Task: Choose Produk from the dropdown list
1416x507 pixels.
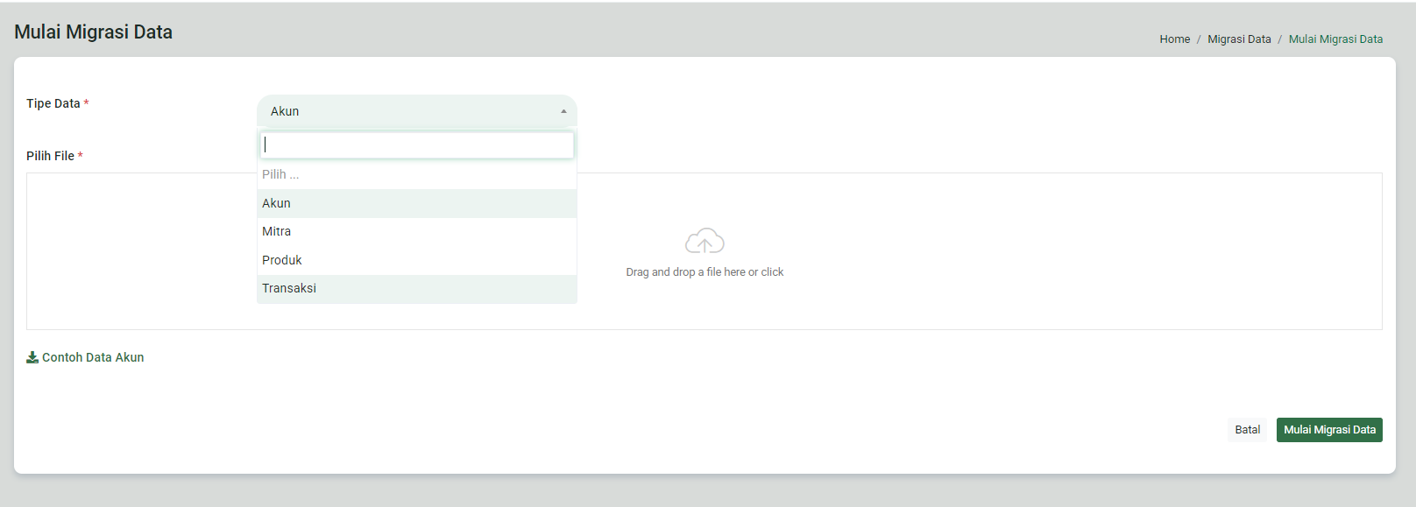Action: [417, 260]
